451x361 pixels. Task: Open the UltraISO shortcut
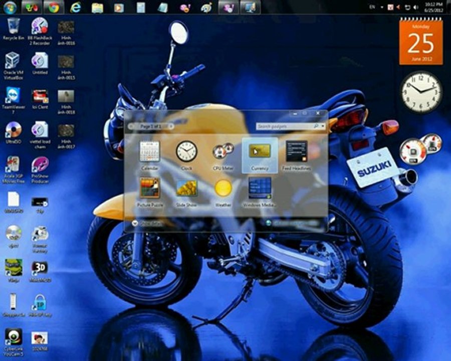point(13,132)
